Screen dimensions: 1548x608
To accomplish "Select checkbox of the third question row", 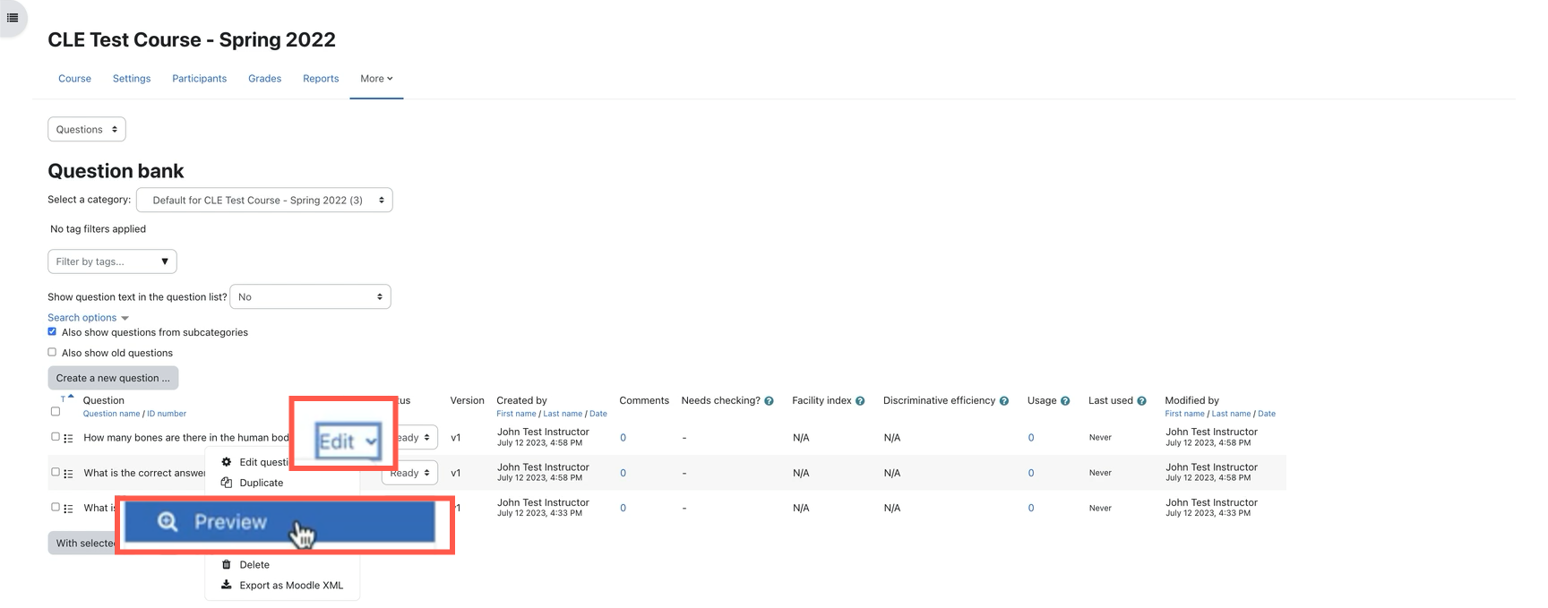I will tap(56, 507).
